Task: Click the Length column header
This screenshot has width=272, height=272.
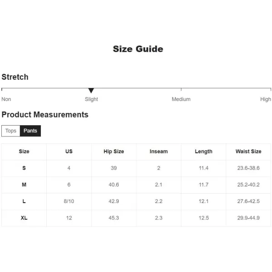Action: [204, 151]
